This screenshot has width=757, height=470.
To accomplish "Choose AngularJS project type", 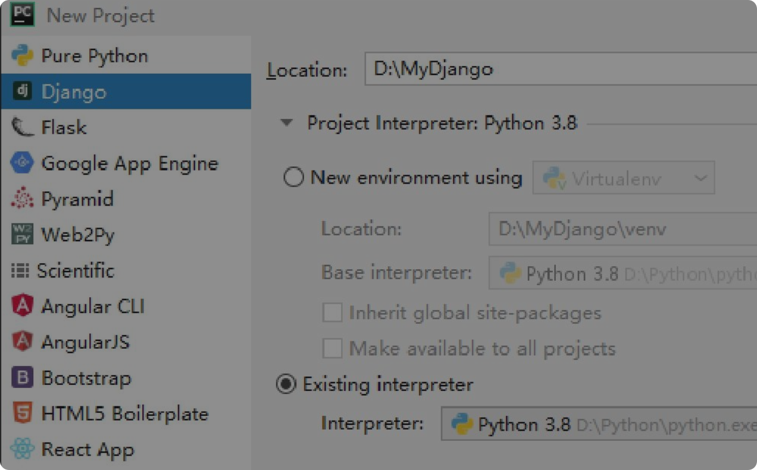I will point(126,342).
